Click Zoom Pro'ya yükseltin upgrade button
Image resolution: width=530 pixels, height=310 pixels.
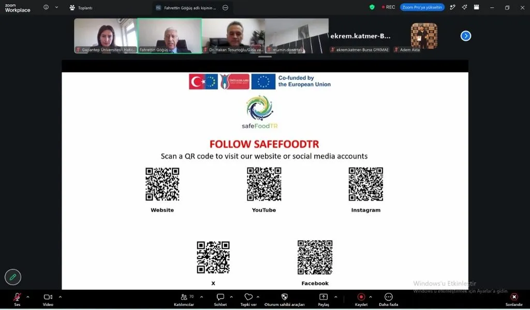[x=422, y=7]
